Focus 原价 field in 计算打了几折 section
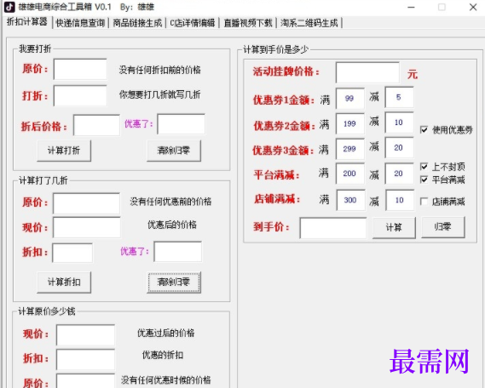Screen dimensions: 485x388 pos(87,203)
